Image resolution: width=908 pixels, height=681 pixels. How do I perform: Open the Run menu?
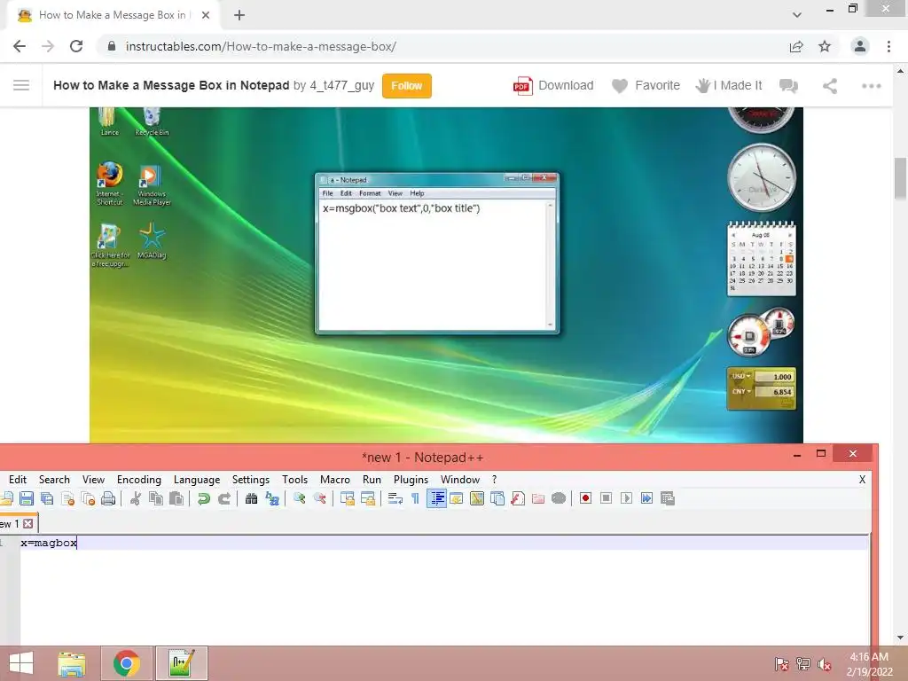(x=372, y=480)
